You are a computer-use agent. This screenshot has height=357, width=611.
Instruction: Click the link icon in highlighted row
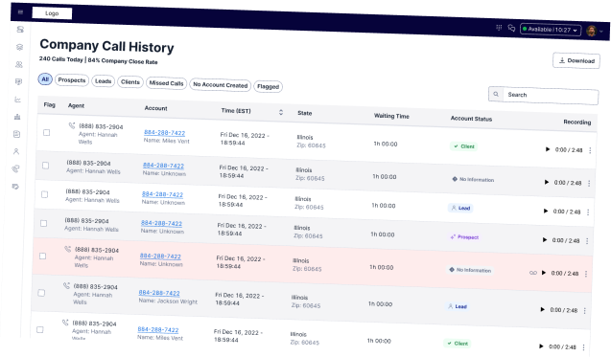tap(533, 273)
